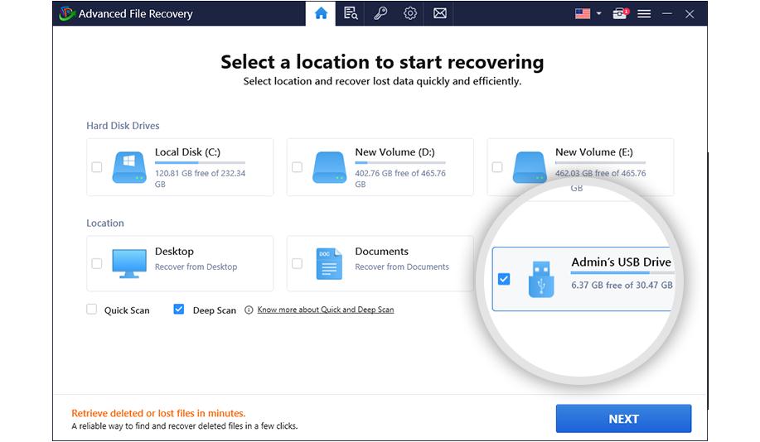Click the New Volume (E:) drive icon
760x442 pixels.
click(x=530, y=167)
